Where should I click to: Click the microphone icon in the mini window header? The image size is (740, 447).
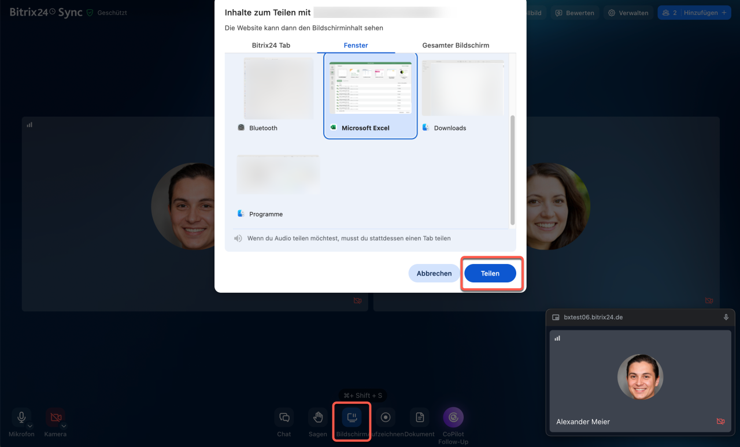(726, 317)
